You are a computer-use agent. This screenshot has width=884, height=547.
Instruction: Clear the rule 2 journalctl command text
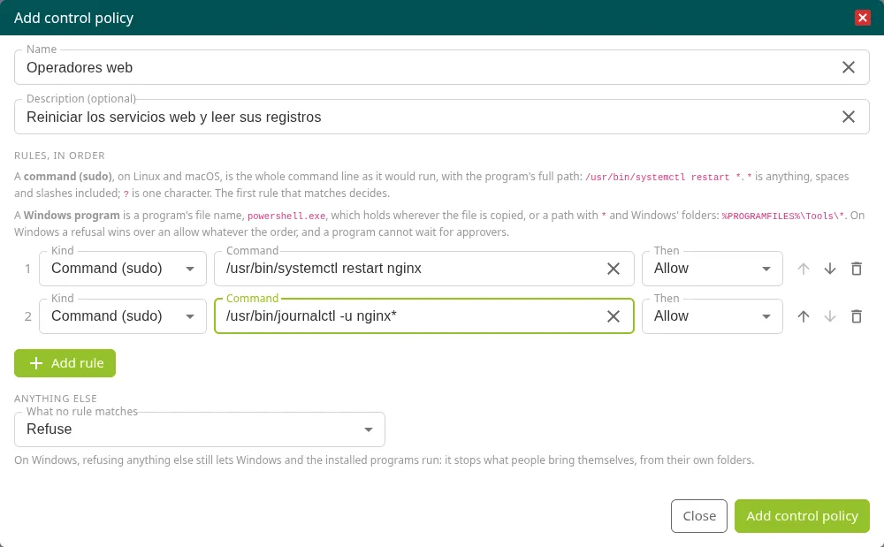point(613,316)
